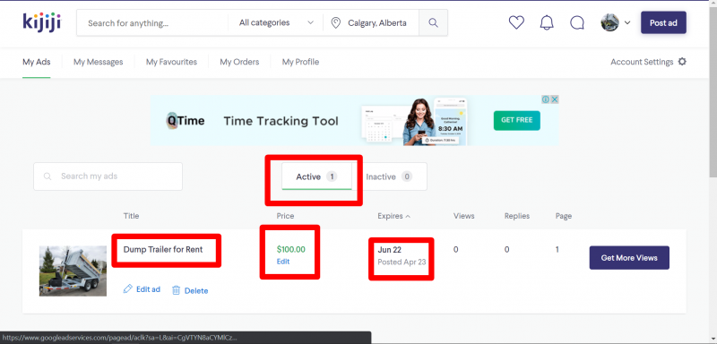Open the Kijiji home logo
Image resolution: width=717 pixels, height=344 pixels.
pos(41,22)
